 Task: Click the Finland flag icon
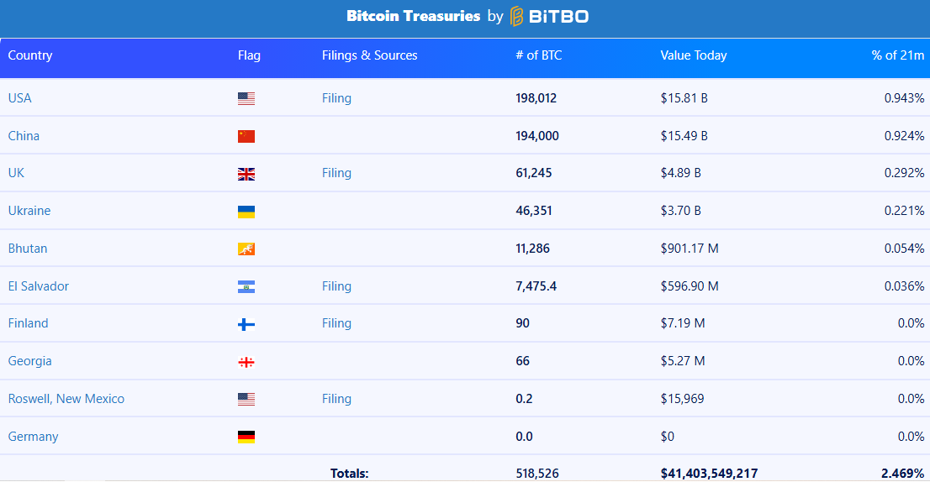coord(246,324)
